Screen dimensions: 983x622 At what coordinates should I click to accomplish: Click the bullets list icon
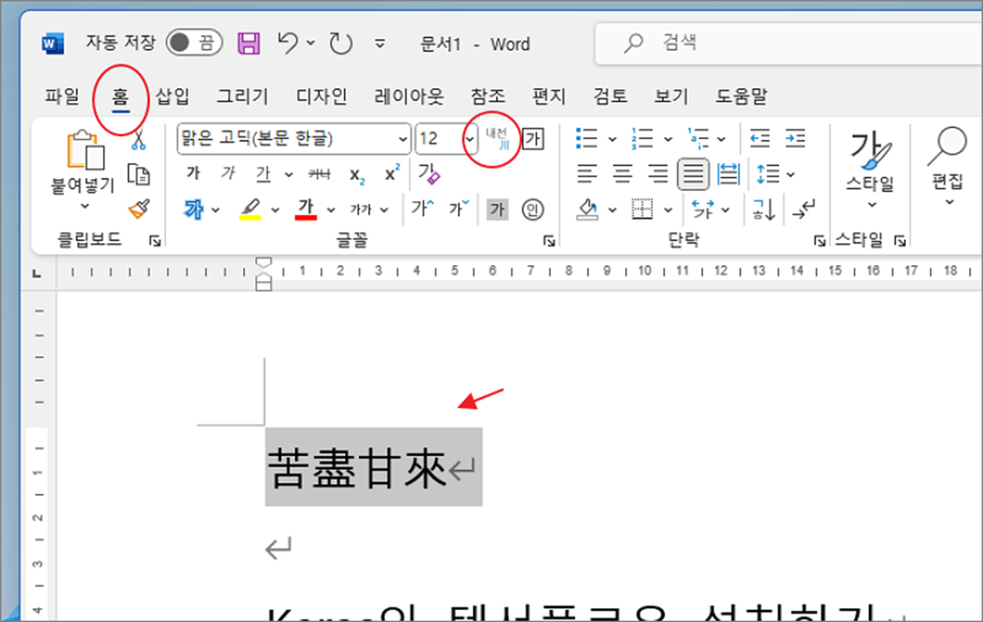pyautogui.click(x=587, y=139)
